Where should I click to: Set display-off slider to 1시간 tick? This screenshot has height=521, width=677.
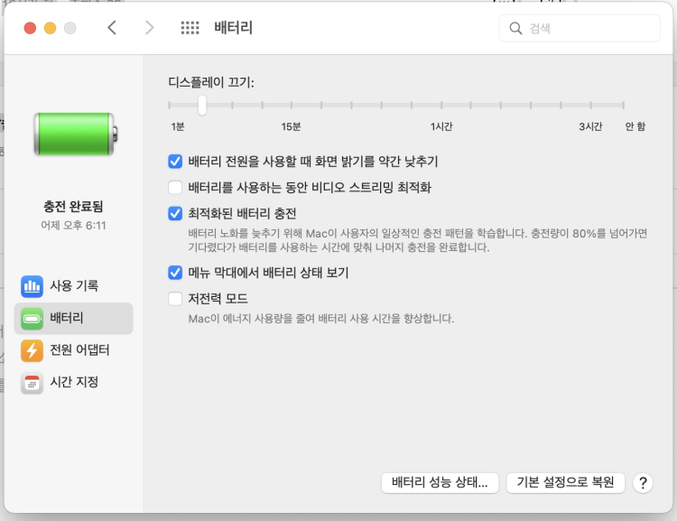(x=441, y=105)
